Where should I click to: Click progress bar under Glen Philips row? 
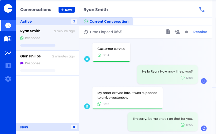click(38, 71)
